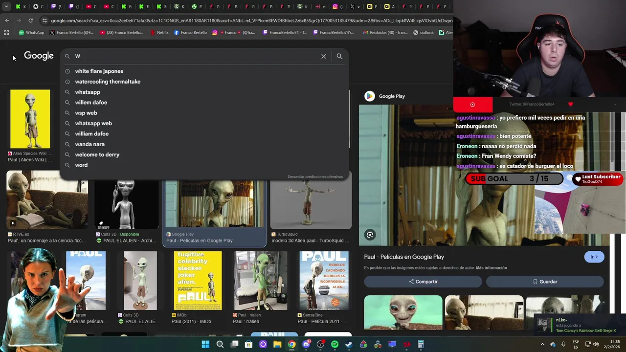Open the Recibidos (40) Gmail bookmark
The image size is (626, 352).
coord(385,33)
